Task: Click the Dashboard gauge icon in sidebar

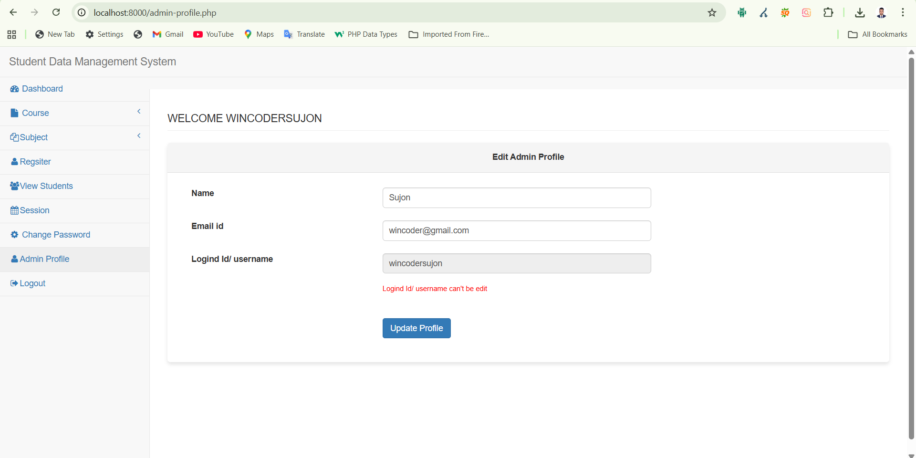Action: (14, 89)
